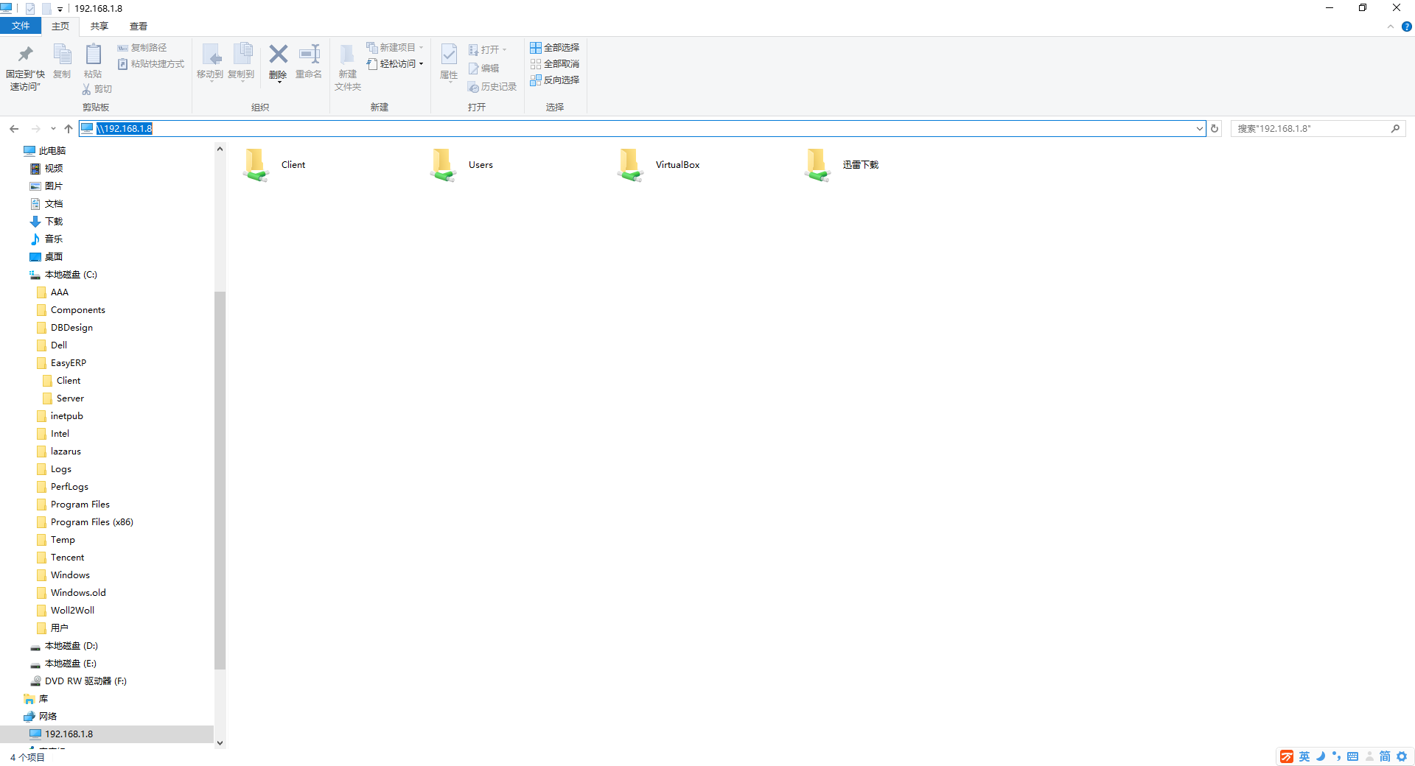Open the File (文件) menu tab
The width and height of the screenshot is (1415, 766).
(x=21, y=27)
